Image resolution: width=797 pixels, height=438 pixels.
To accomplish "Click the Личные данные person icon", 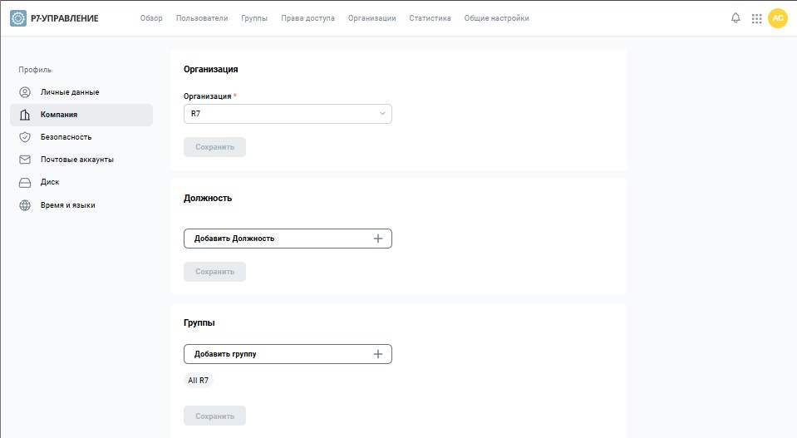I will (x=25, y=92).
